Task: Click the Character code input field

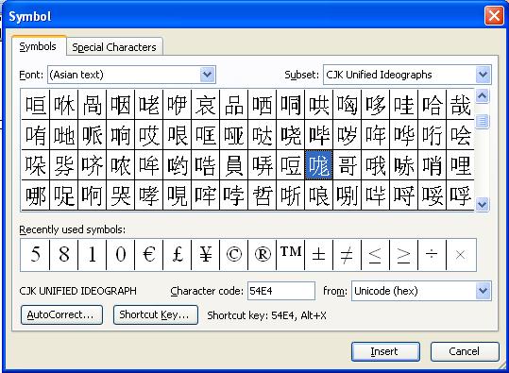Action: pos(281,291)
